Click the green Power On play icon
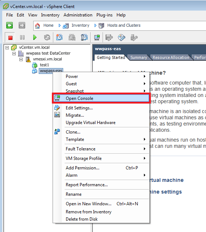This screenshot has width=206, height=232. (35, 37)
